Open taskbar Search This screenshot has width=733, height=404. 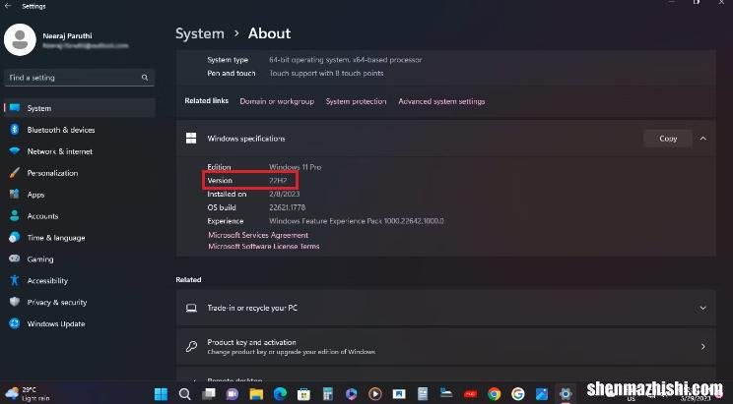point(184,394)
